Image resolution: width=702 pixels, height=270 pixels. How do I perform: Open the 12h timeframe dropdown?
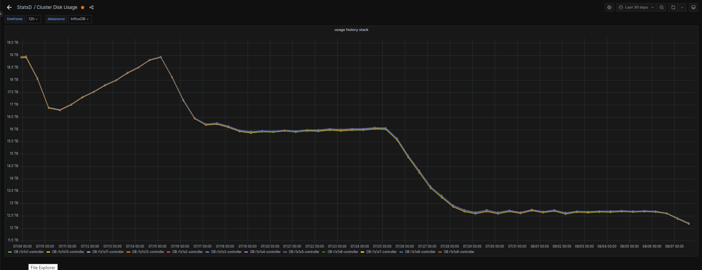[x=33, y=19]
